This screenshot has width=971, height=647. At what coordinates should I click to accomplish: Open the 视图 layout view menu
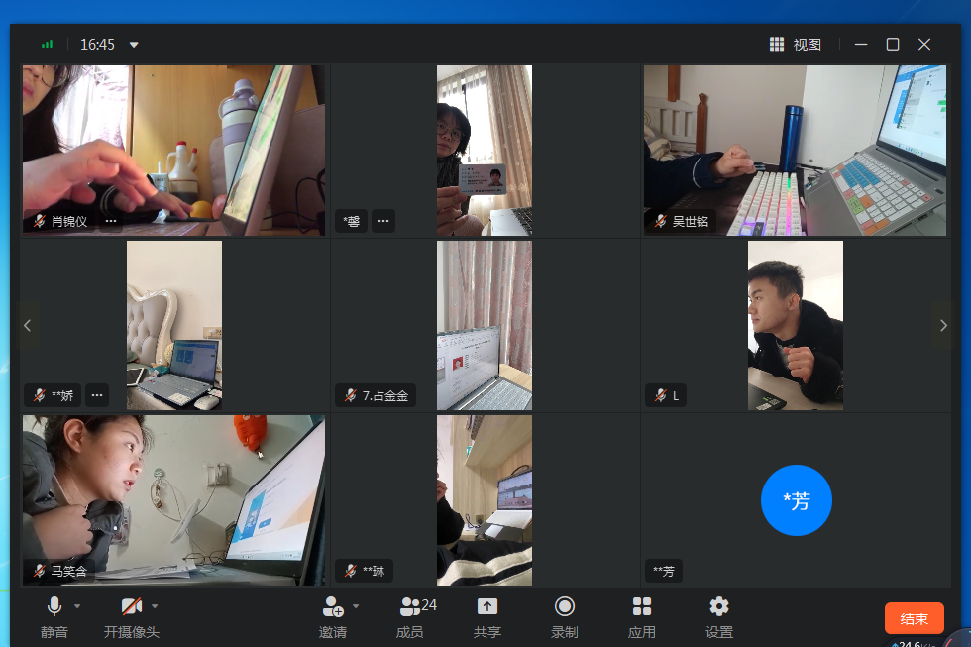pyautogui.click(x=796, y=45)
